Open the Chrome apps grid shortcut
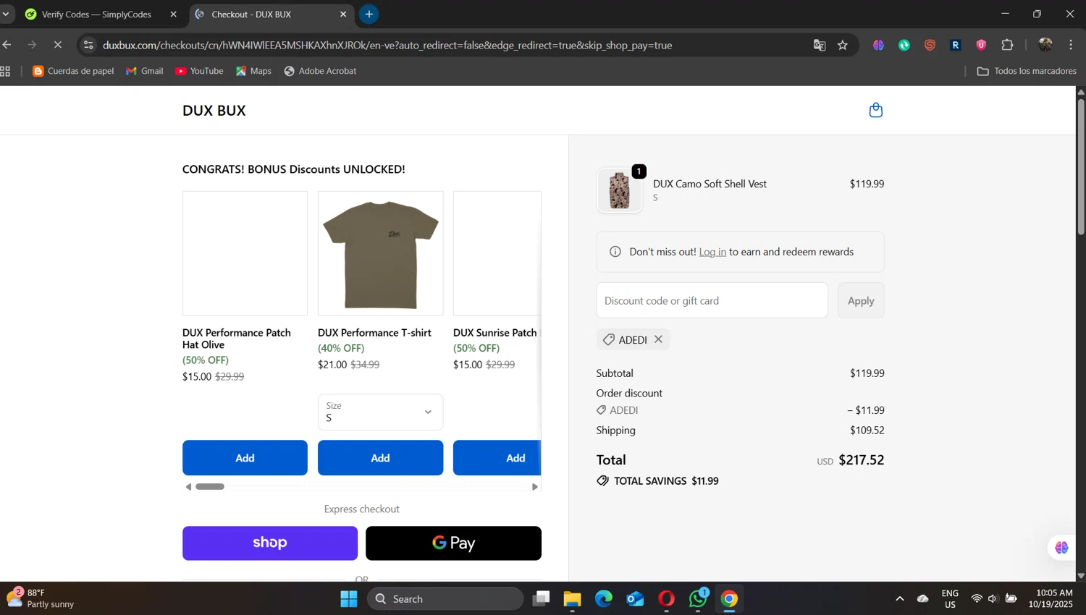This screenshot has width=1086, height=615. point(6,71)
